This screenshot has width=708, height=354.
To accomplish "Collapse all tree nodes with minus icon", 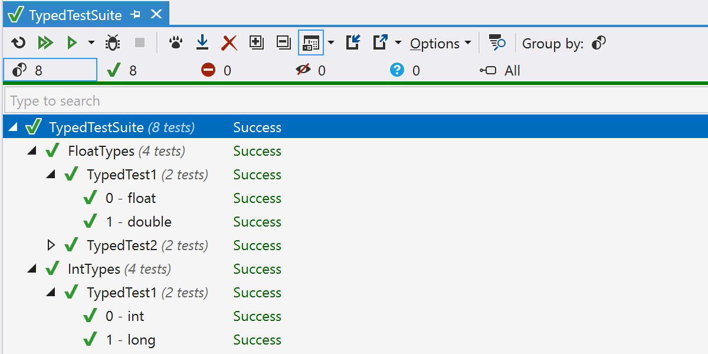I will pos(284,42).
